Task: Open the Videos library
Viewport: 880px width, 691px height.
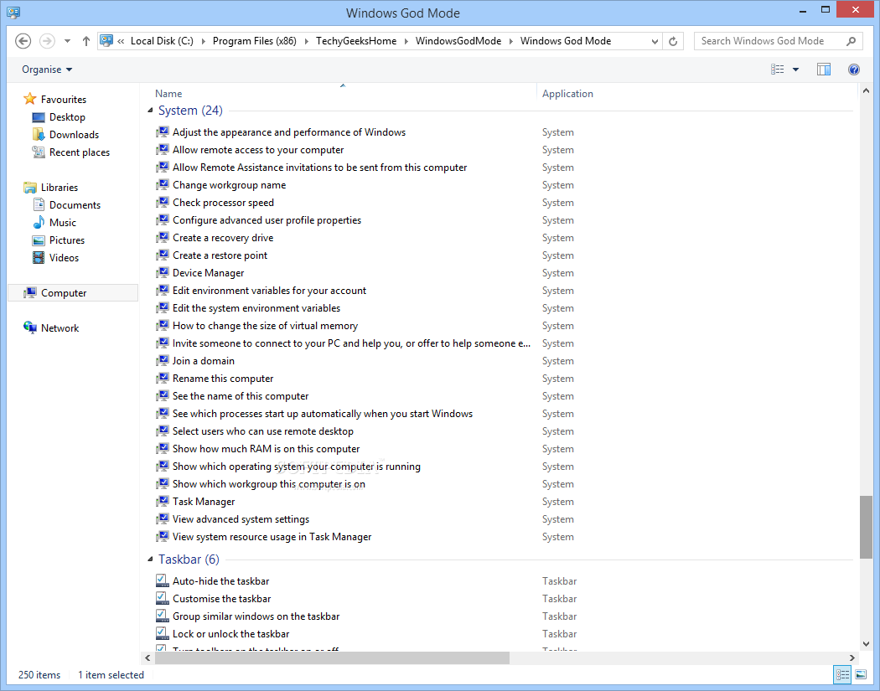Action: (64, 257)
